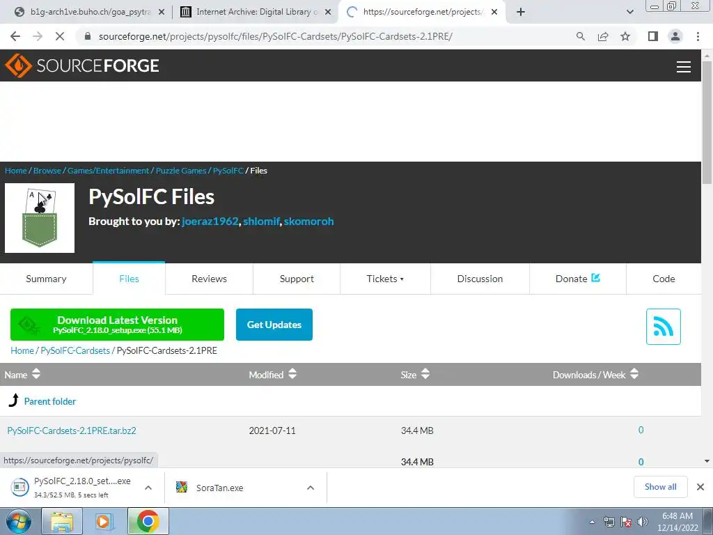Image resolution: width=713 pixels, height=535 pixels.
Task: Open PySolFC breadcrumb link
Action: (x=228, y=171)
